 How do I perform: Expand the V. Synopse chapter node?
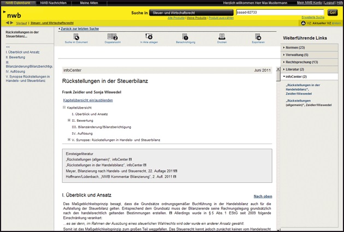coord(69,140)
